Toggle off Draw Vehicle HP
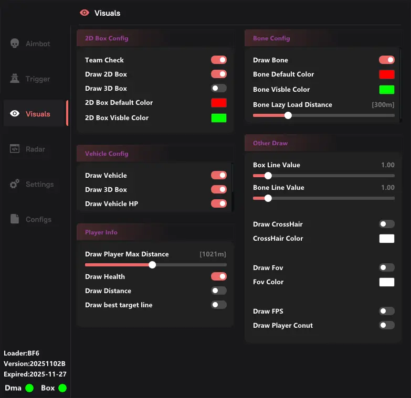The width and height of the screenshot is (411, 398). pyautogui.click(x=219, y=204)
